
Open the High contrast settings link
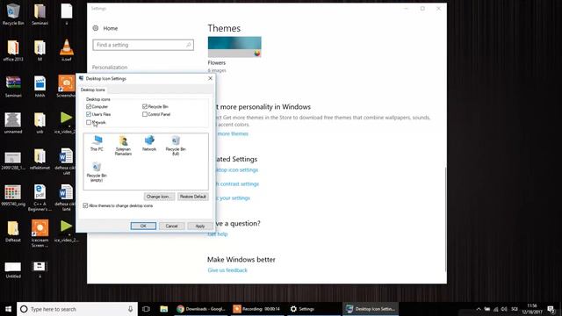(237, 183)
